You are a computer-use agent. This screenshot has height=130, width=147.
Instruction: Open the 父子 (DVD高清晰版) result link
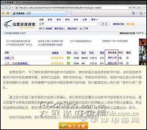click(x=17, y=63)
